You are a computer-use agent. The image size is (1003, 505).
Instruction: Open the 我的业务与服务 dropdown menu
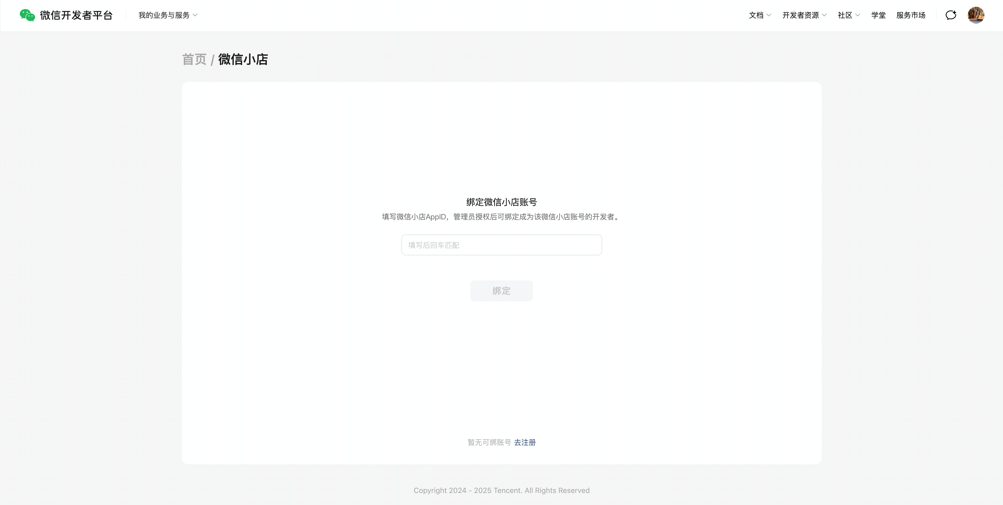164,15
